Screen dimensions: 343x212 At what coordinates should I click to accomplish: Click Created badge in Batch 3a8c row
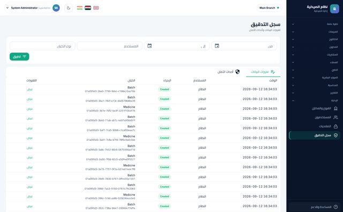coord(165,148)
